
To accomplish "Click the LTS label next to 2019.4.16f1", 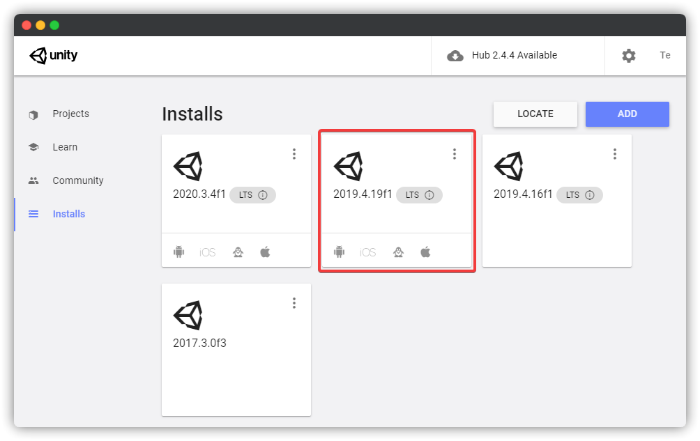I will [572, 195].
